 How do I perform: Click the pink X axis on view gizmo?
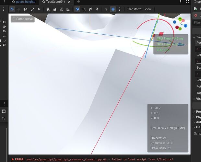coord(183,20)
